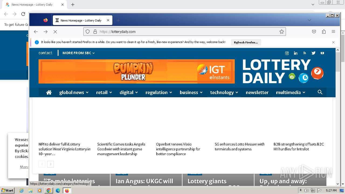Expand technology menu
Image resolution: width=345 pixels, height=194 pixels.
[x=224, y=92]
